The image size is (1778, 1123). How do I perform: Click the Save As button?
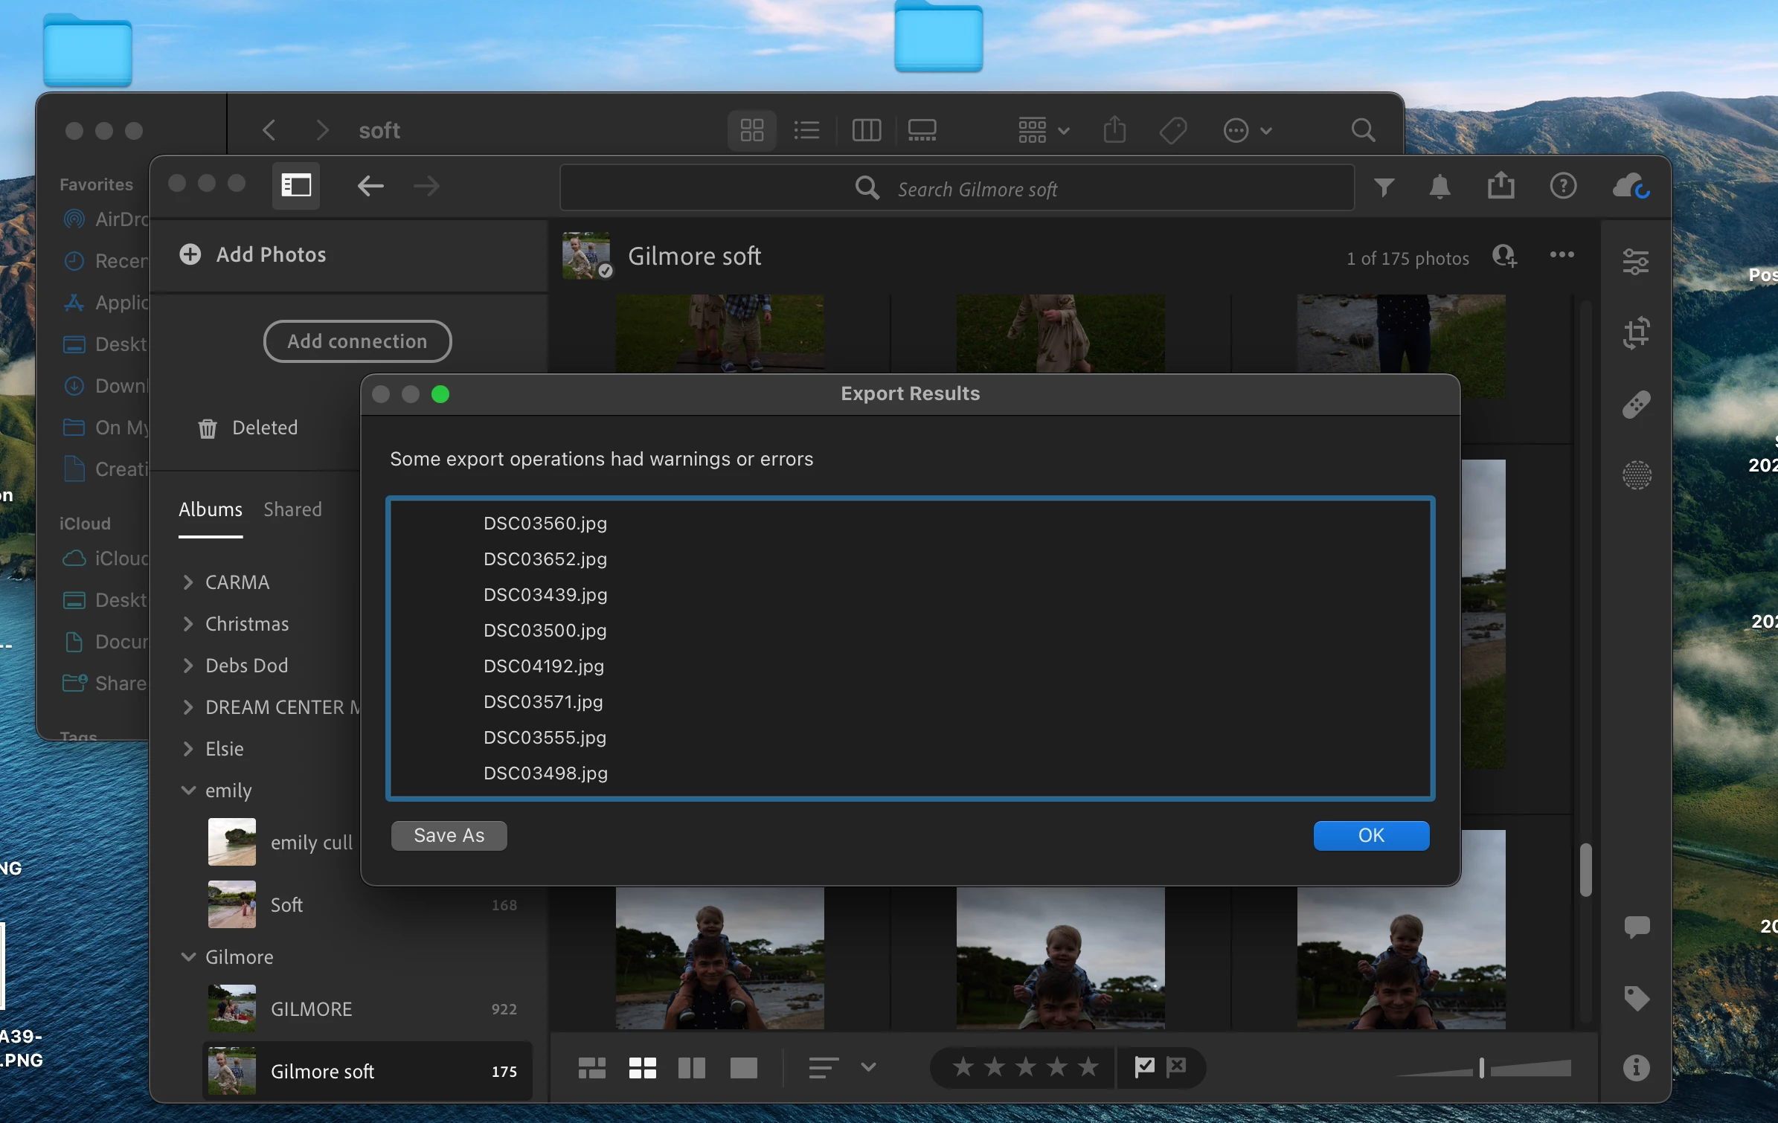449,835
